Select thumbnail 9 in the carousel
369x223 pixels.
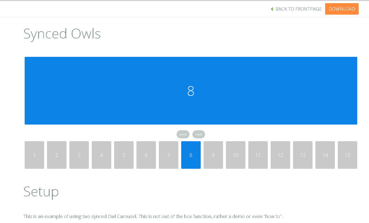coord(213,155)
